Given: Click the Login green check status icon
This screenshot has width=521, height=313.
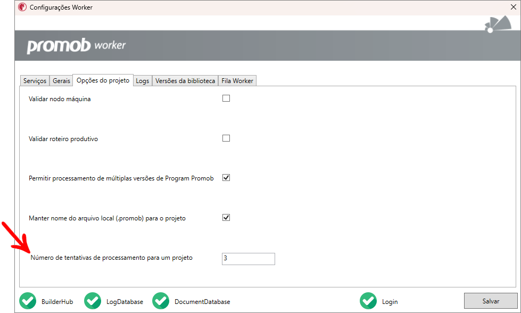Looking at the screenshot, I should pos(368,301).
